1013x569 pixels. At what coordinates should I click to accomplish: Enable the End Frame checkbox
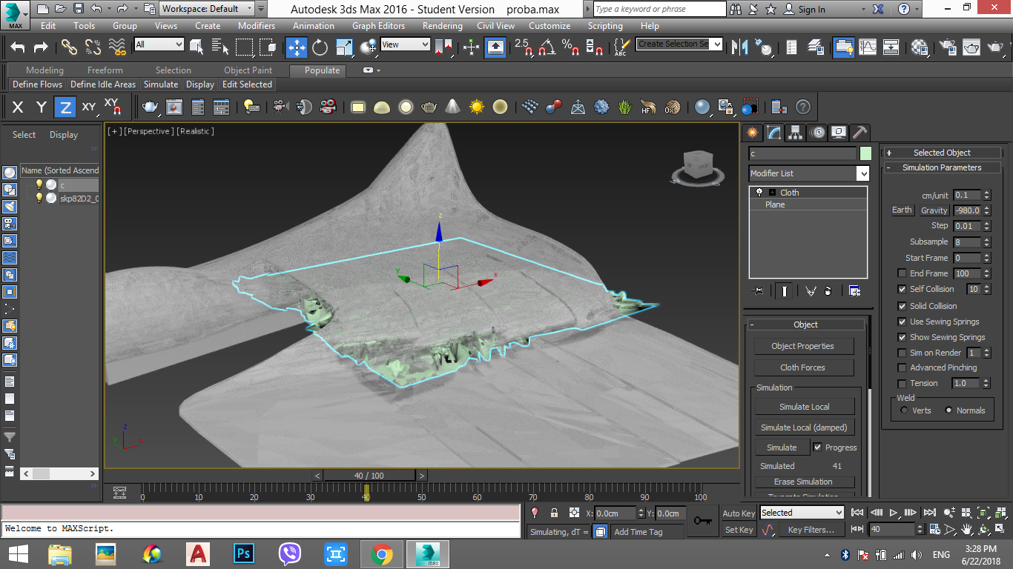[x=902, y=273]
